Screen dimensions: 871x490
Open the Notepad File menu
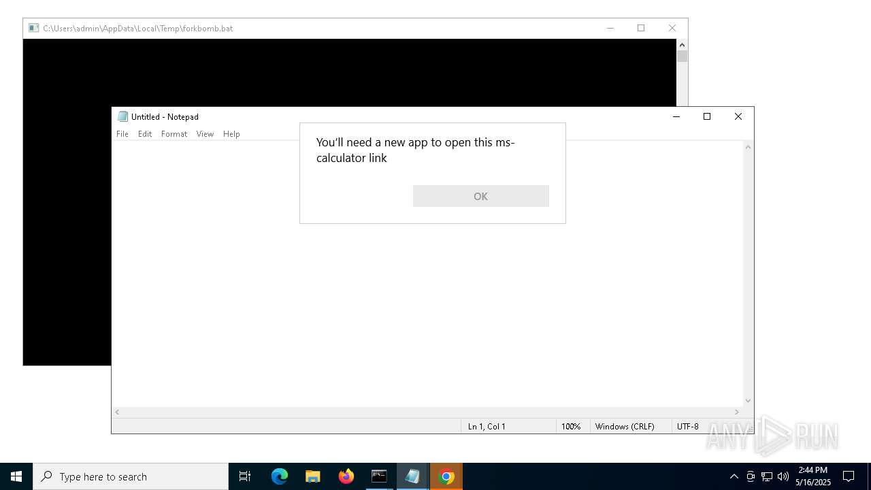(x=122, y=134)
